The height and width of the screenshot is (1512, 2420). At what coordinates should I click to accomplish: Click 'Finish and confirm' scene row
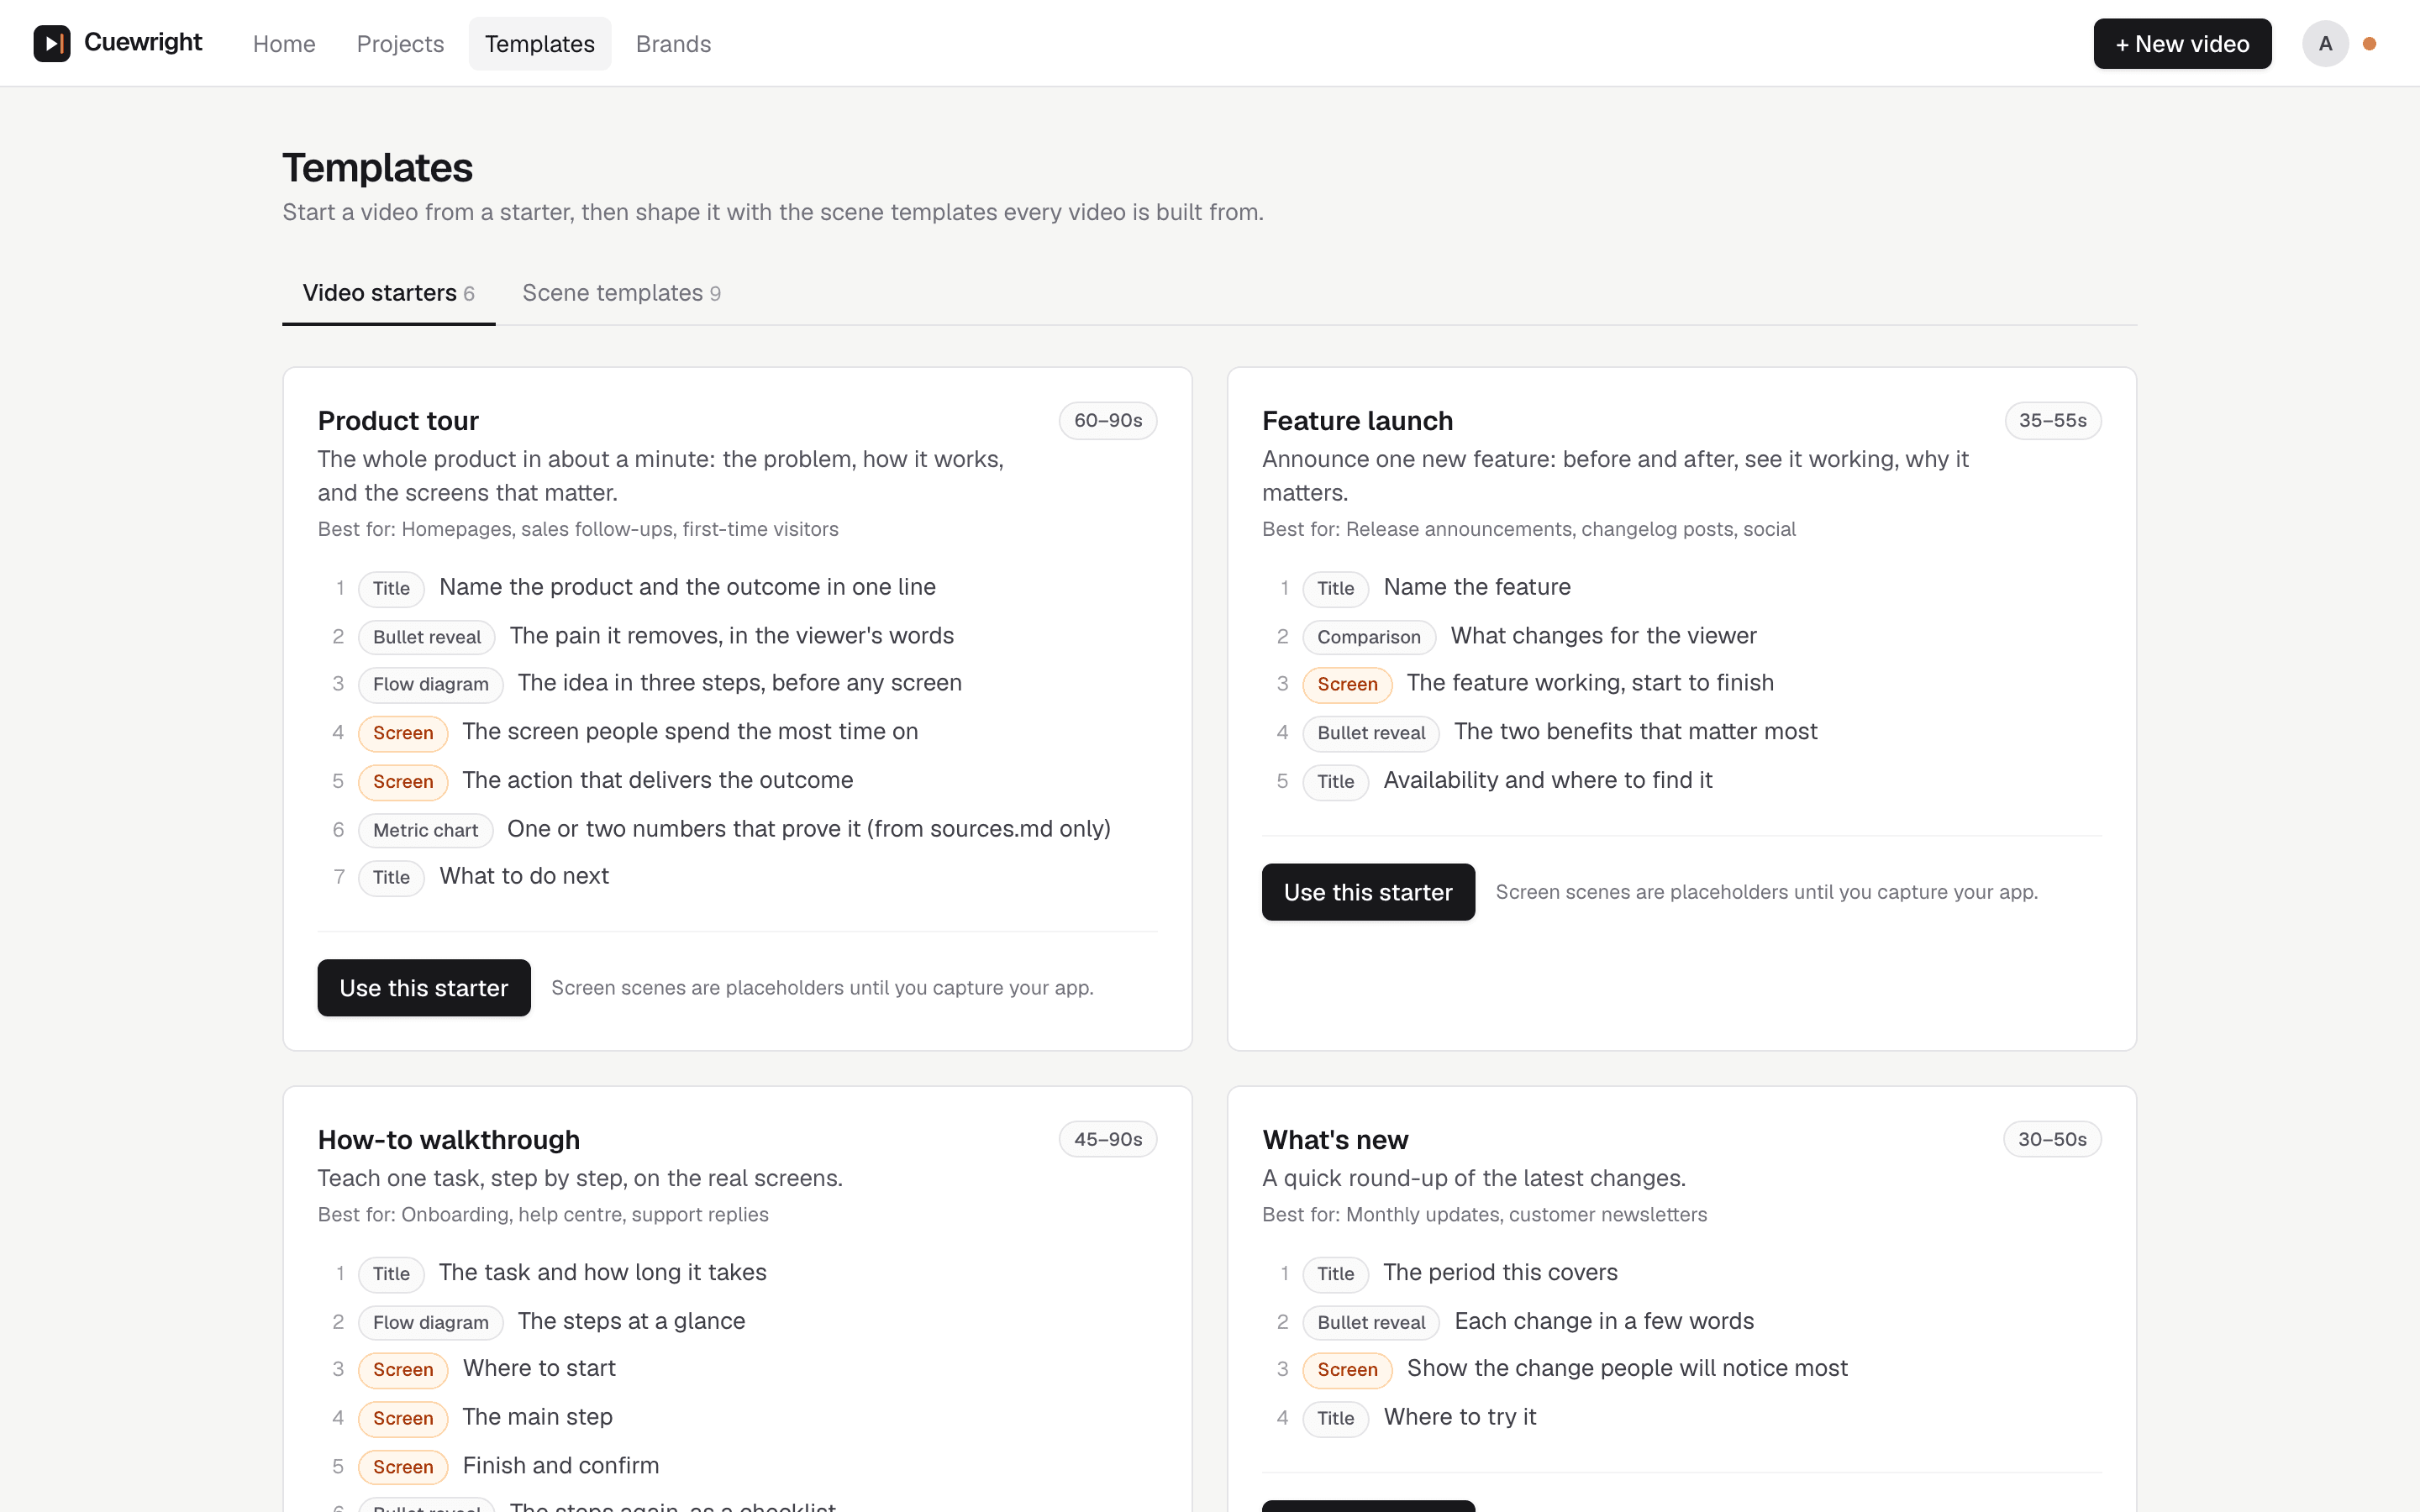tap(738, 1467)
